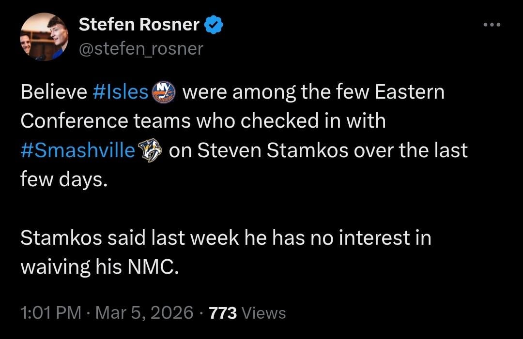Click the word "Believe" starting the tweet

coord(53,92)
